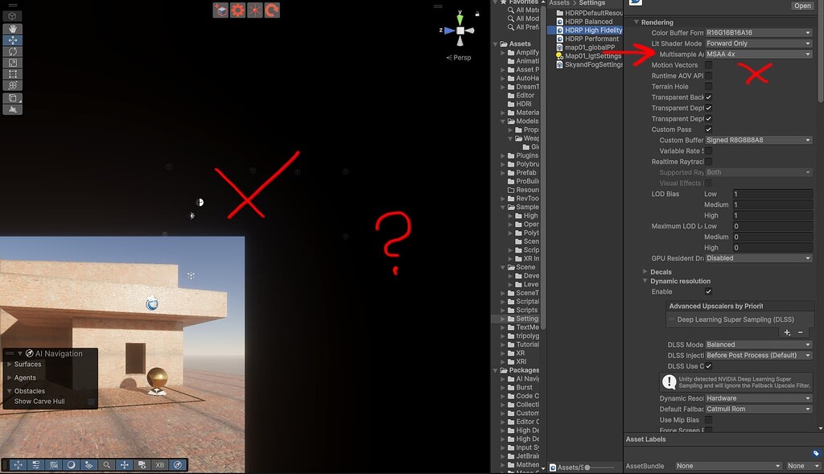Select the Scale tool
Viewport: 824px width, 474px height.
click(x=13, y=62)
